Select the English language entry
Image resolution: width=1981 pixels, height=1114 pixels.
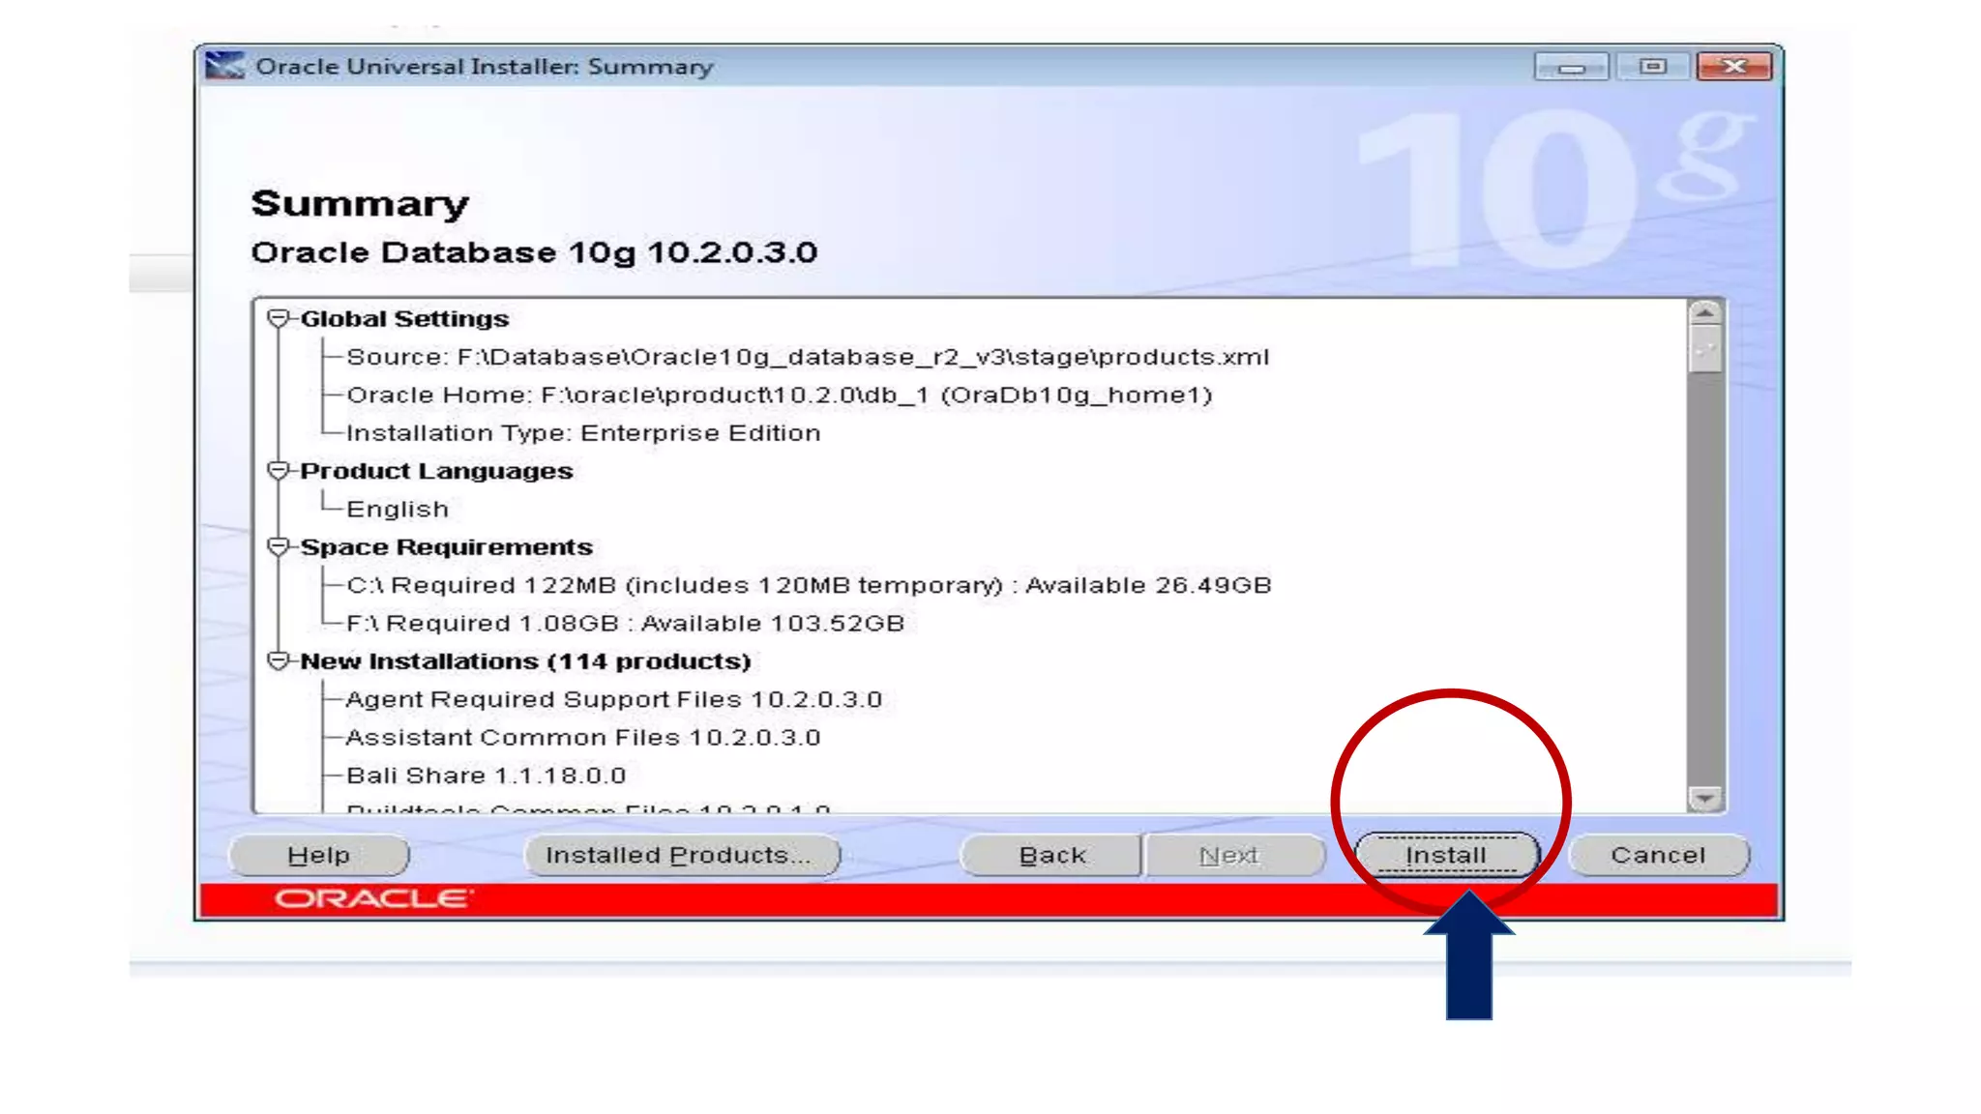pyautogui.click(x=398, y=510)
